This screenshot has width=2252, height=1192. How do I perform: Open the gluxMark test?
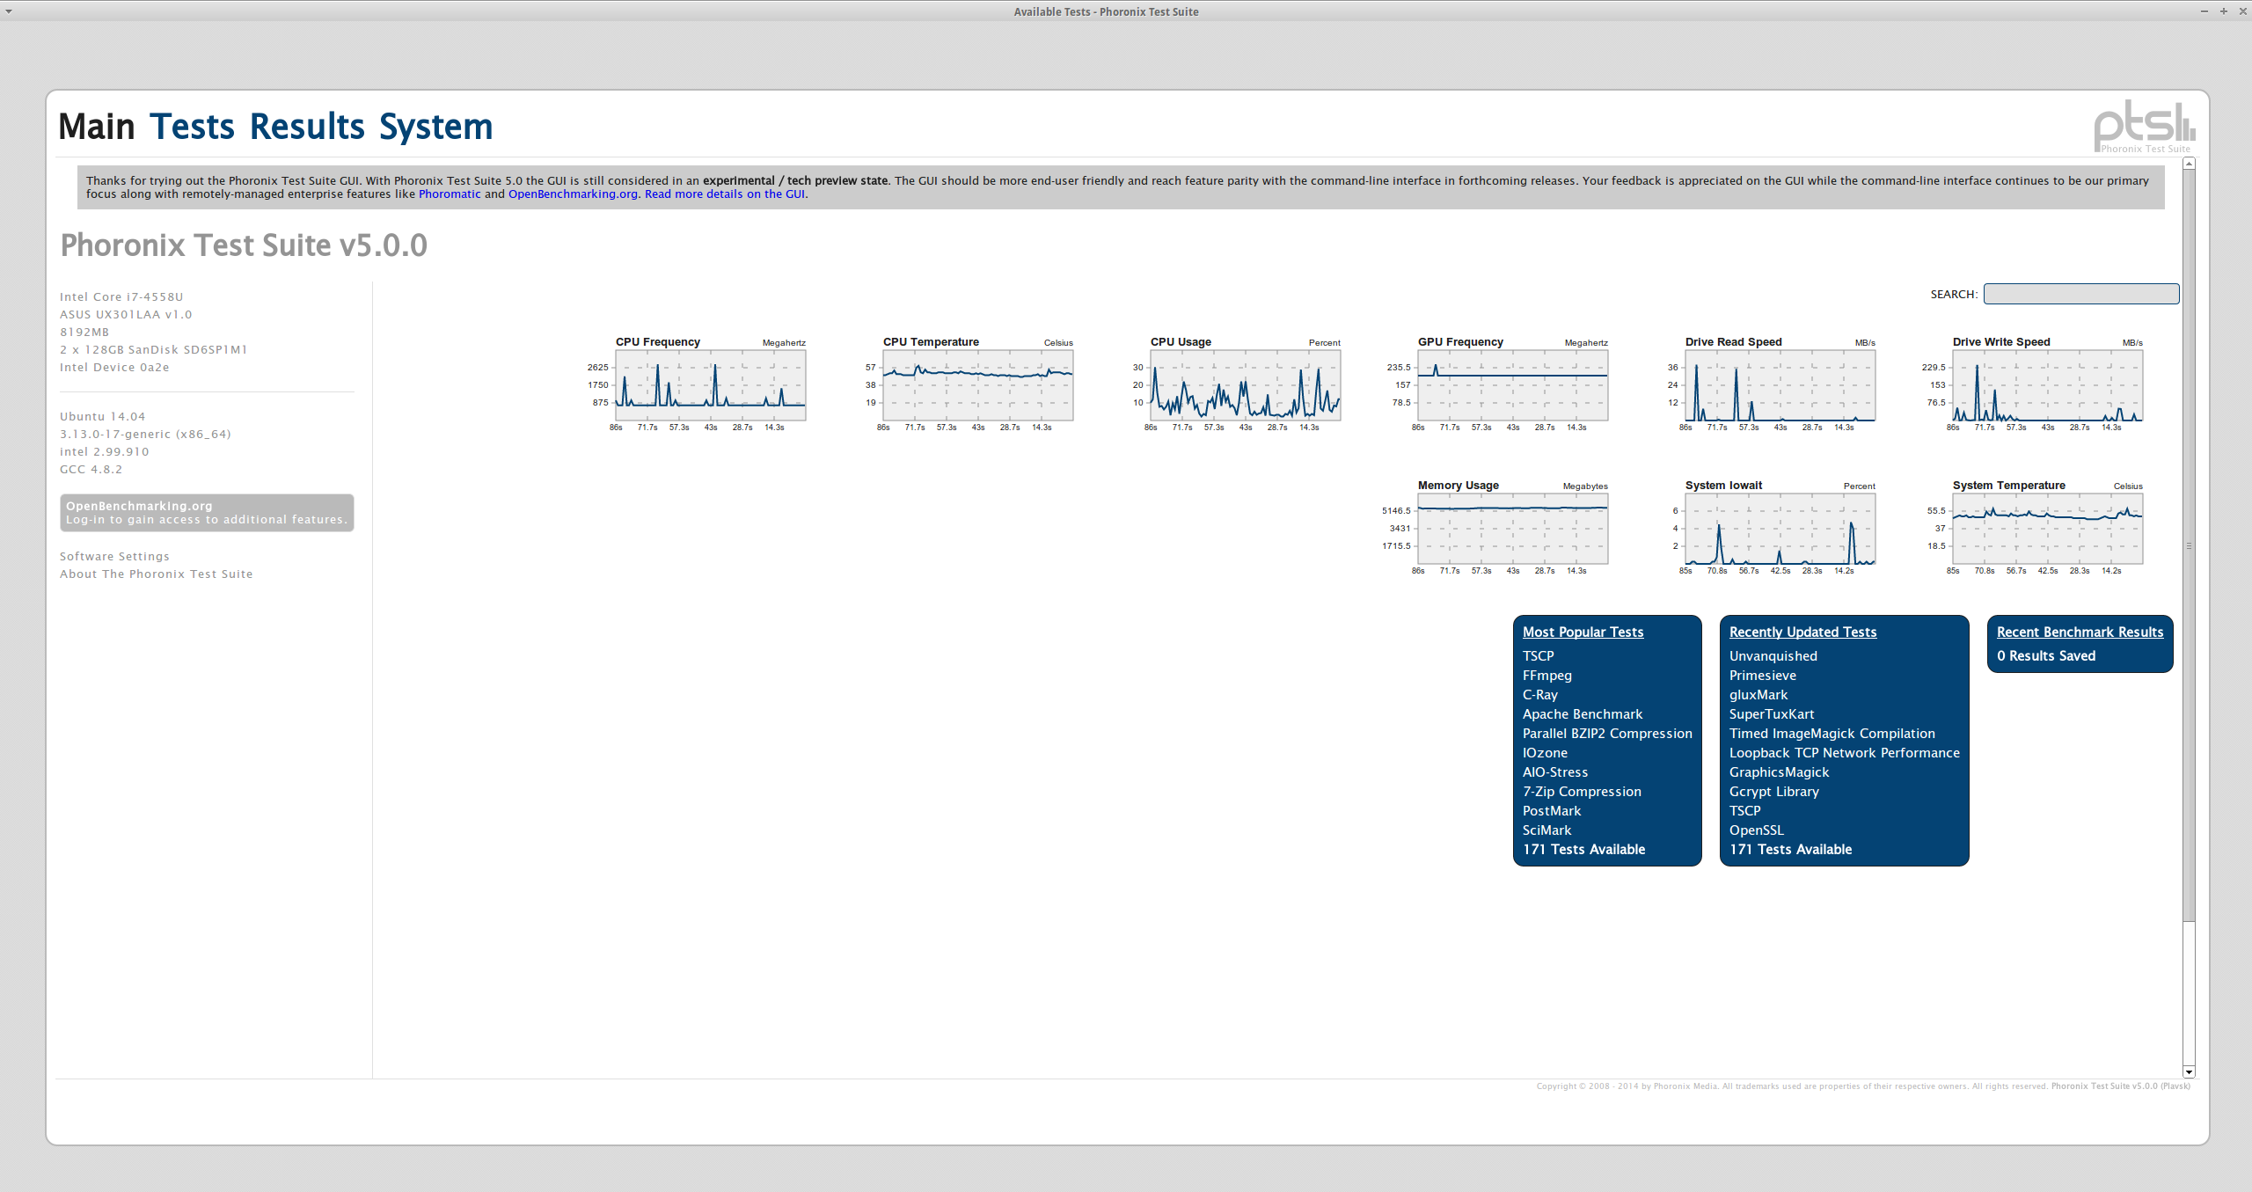pyautogui.click(x=1758, y=695)
